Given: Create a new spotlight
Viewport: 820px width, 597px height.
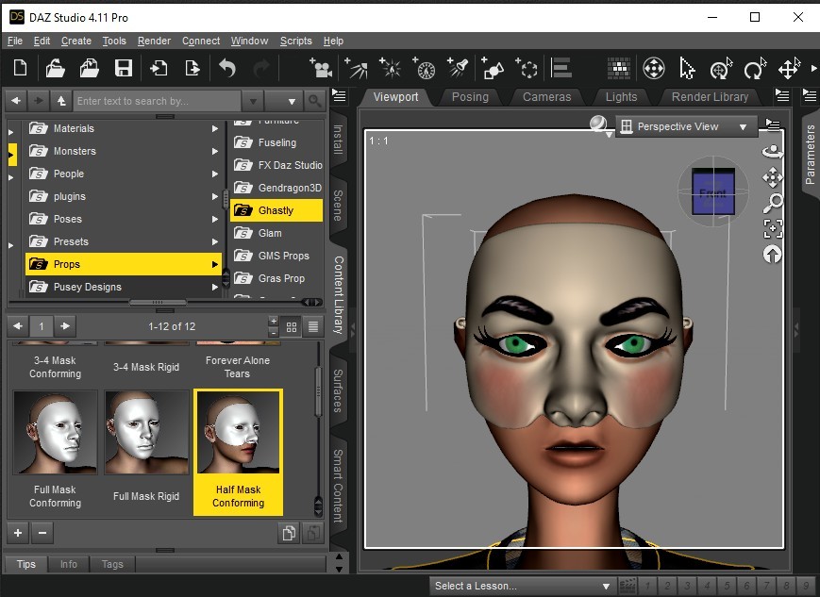Looking at the screenshot, I should point(458,68).
